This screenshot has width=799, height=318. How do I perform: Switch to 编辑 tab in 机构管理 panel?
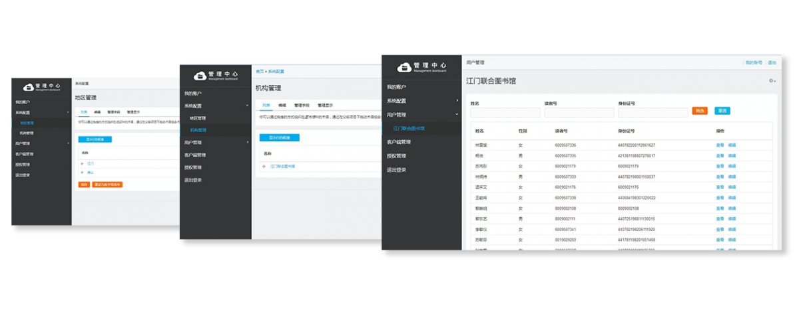pos(282,105)
